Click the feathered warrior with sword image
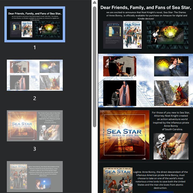Viewport: 193px width, 193px height. coord(171,93)
